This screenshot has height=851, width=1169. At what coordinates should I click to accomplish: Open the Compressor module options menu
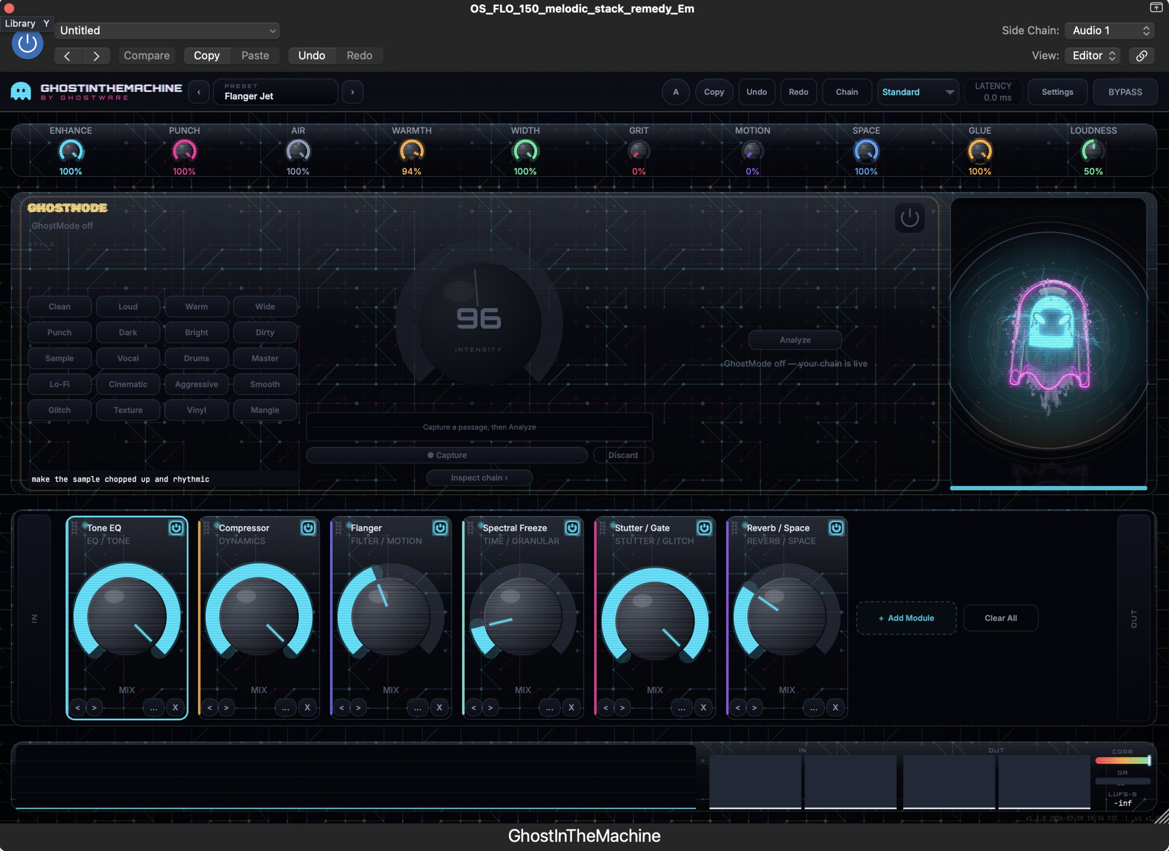[285, 707]
